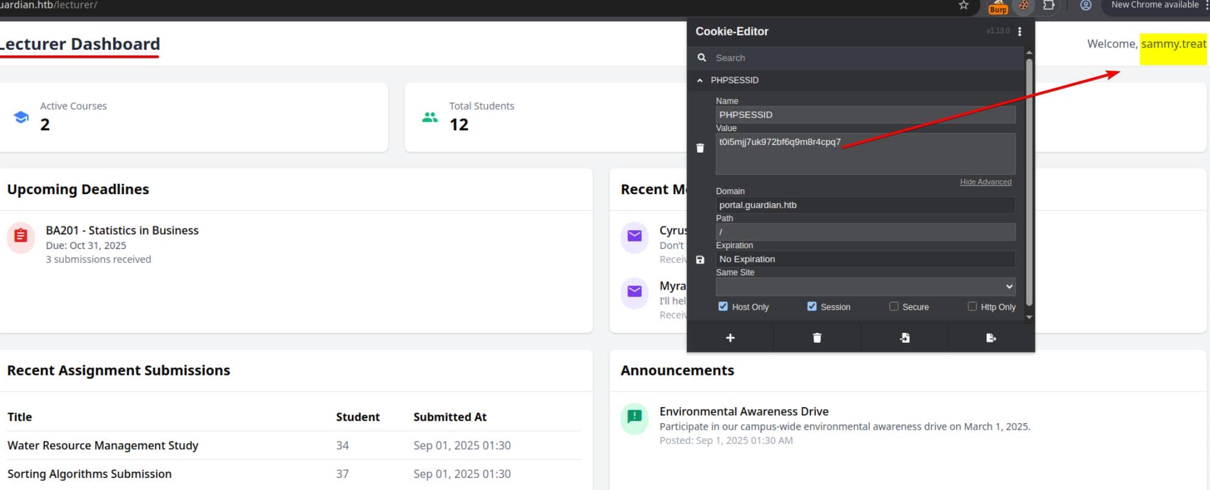Image resolution: width=1210 pixels, height=490 pixels.
Task: Click the Total Students count 12
Action: 459,125
